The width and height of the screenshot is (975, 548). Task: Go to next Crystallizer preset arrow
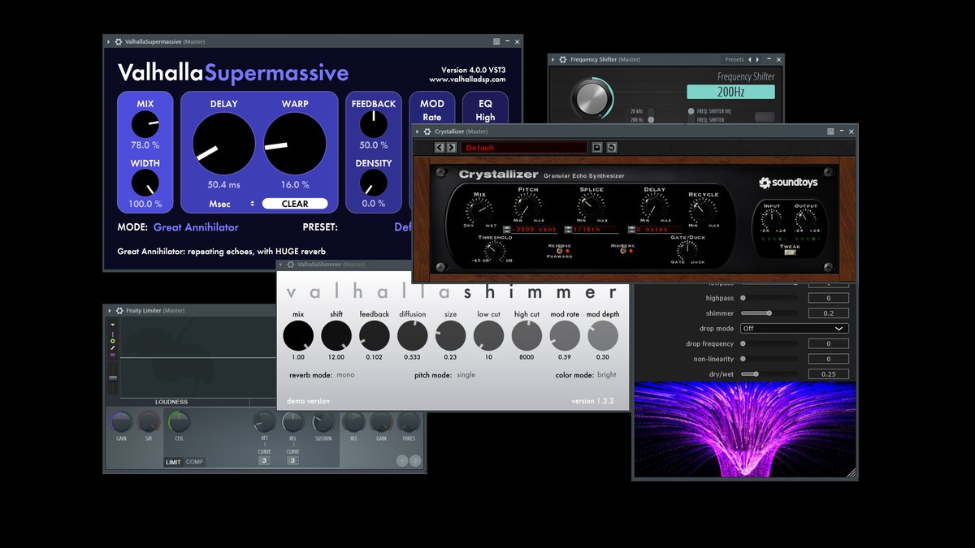tap(451, 148)
